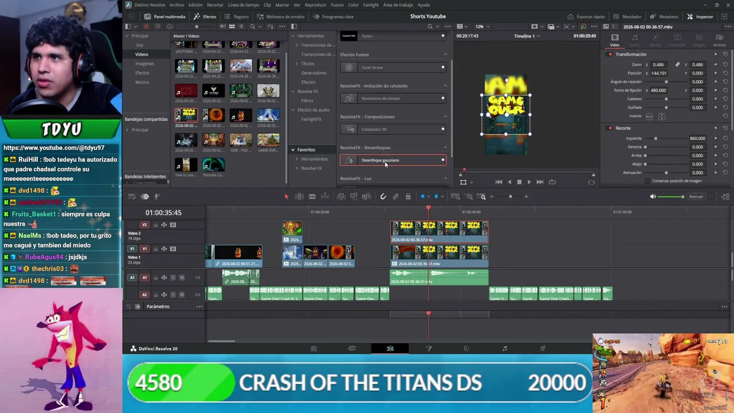
Task: Adjust the Recorte Izquierda slider
Action: click(666, 138)
